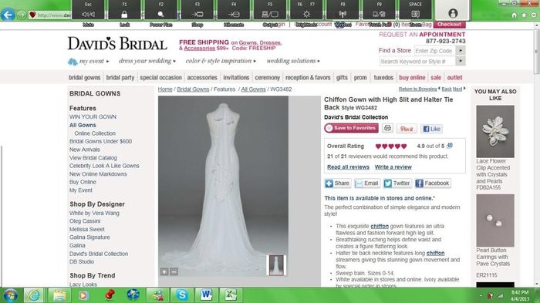Open Bridal Gowns Under $600 link

click(100, 141)
